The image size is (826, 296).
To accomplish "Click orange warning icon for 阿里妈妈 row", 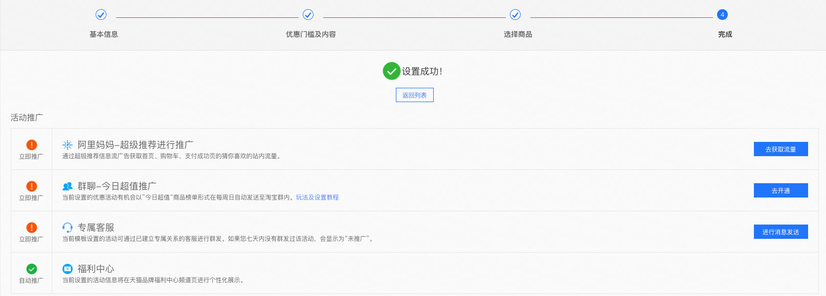I will point(31,145).
